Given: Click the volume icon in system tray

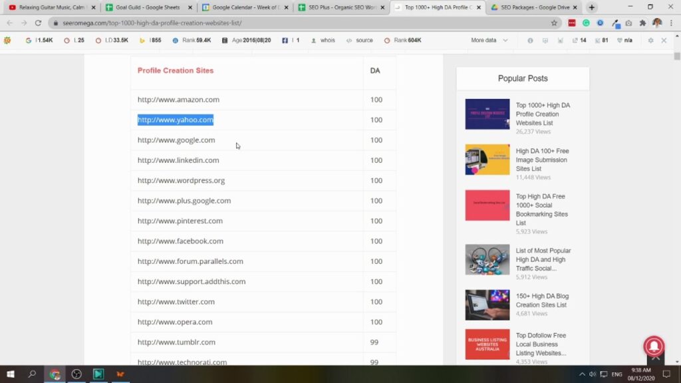Looking at the screenshot, I should 593,374.
